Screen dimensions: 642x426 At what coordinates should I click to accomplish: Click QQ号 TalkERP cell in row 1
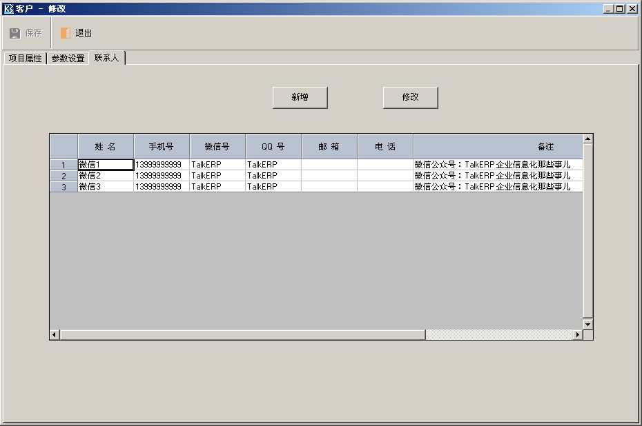tap(273, 164)
